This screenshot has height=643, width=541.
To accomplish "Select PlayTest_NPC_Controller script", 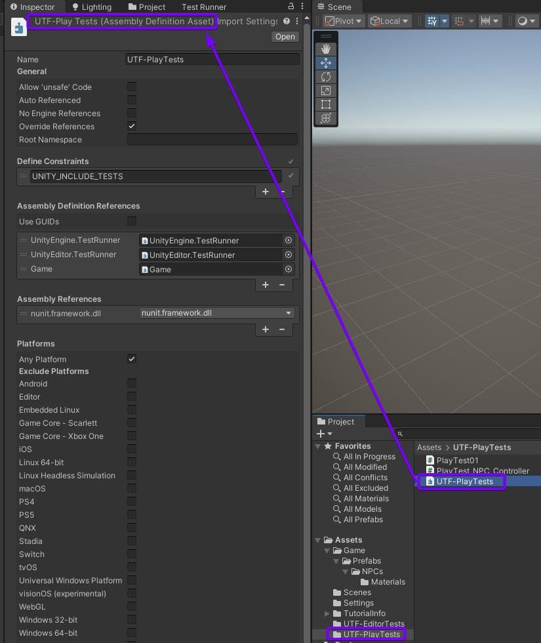I will click(x=478, y=471).
